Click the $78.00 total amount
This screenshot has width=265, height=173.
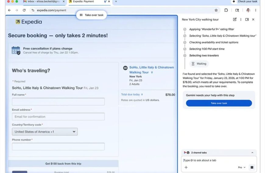pos(170,95)
